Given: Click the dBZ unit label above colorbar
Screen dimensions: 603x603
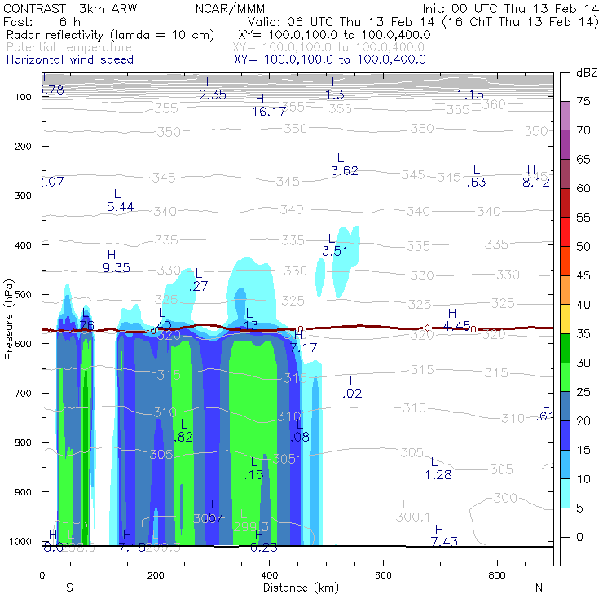Looking at the screenshot, I should coord(587,73).
